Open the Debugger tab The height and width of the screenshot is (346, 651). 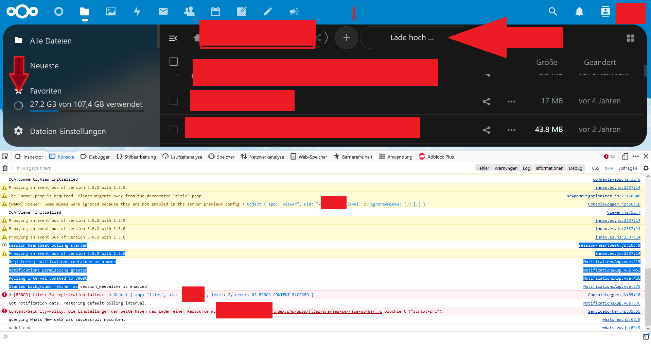[95, 157]
